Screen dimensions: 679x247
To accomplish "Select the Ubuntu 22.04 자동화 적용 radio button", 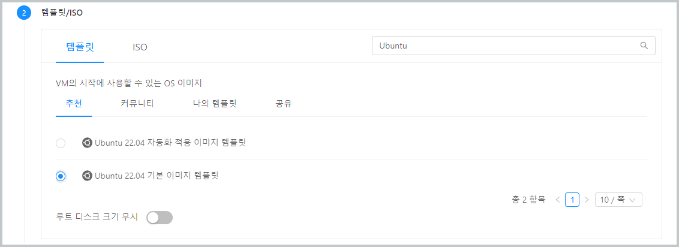I will point(61,143).
